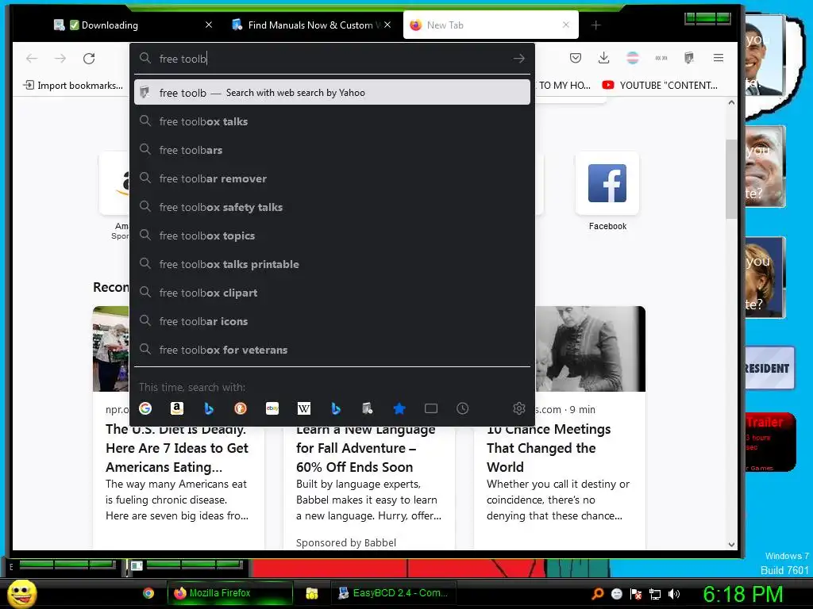This screenshot has width=813, height=609.
Task: Search this time with Amazon icon
Action: click(x=177, y=408)
